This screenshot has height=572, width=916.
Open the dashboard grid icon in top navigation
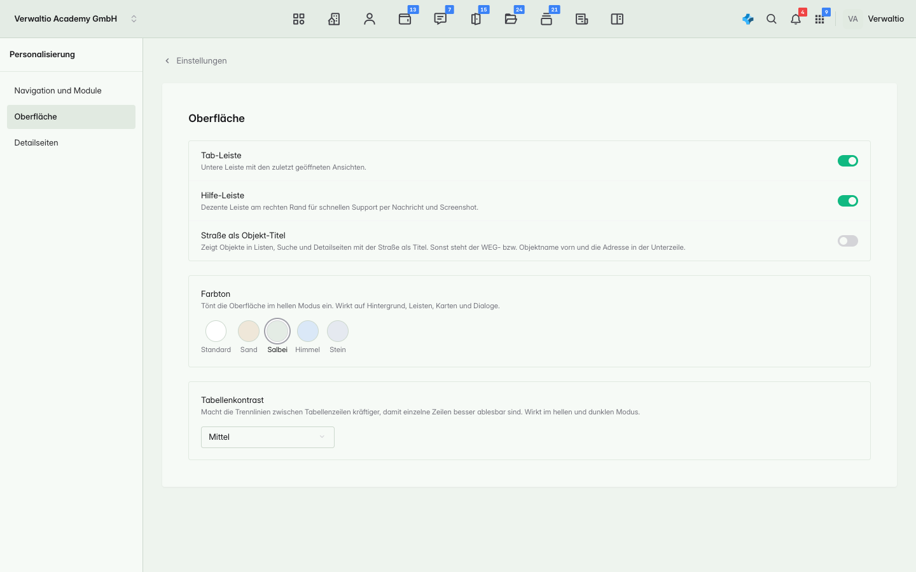pyautogui.click(x=298, y=19)
